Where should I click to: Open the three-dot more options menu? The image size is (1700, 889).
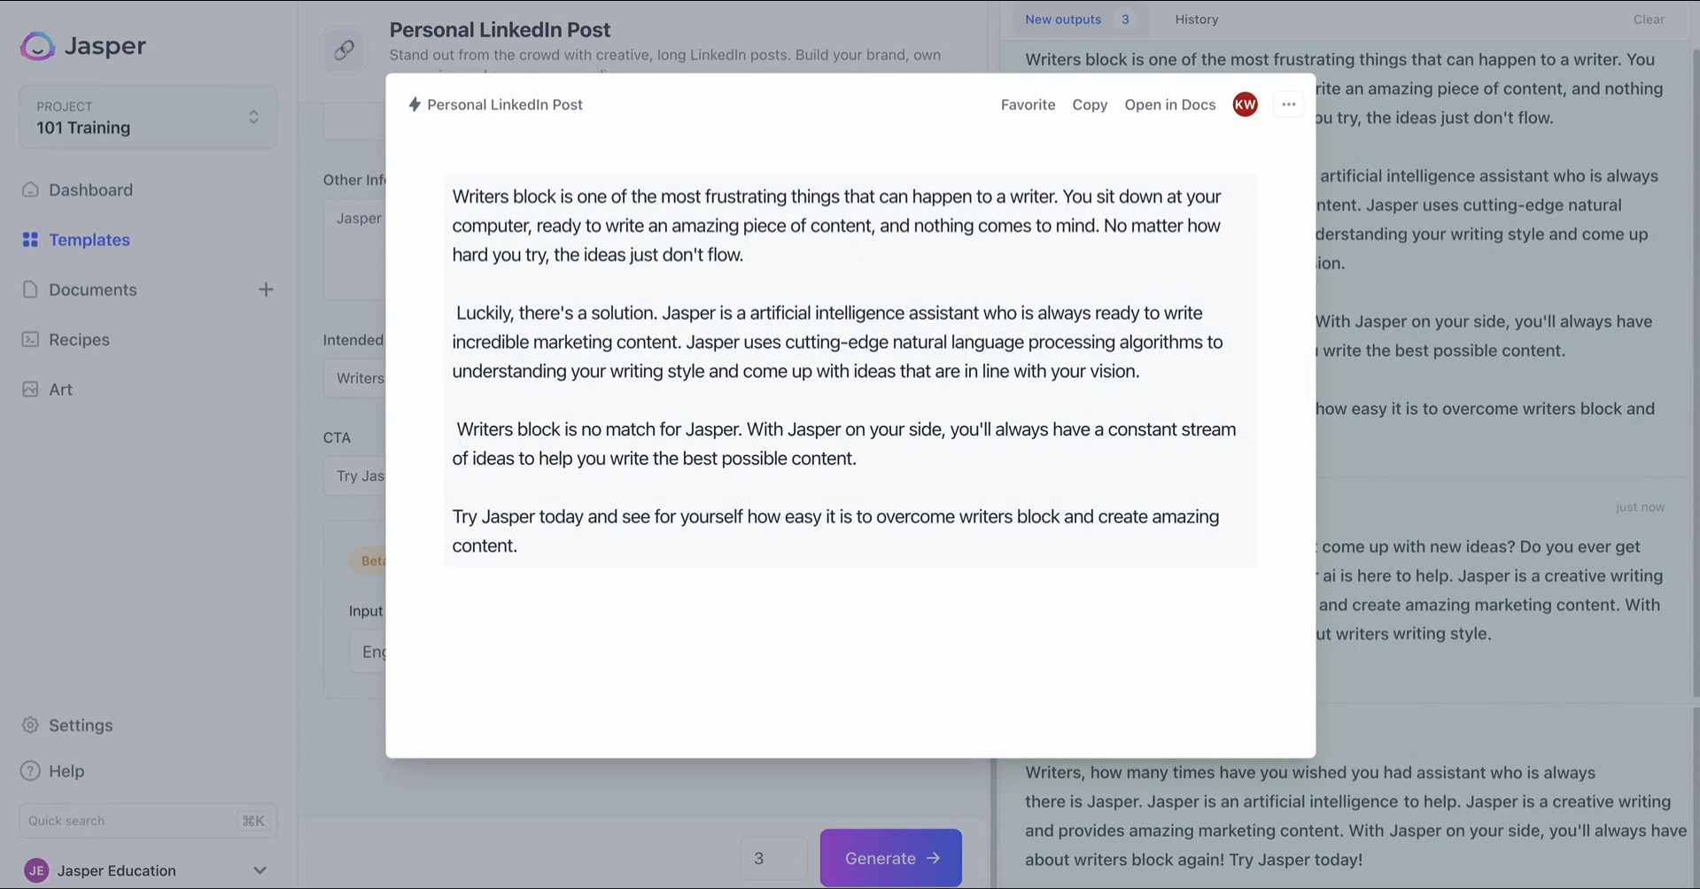point(1288,104)
